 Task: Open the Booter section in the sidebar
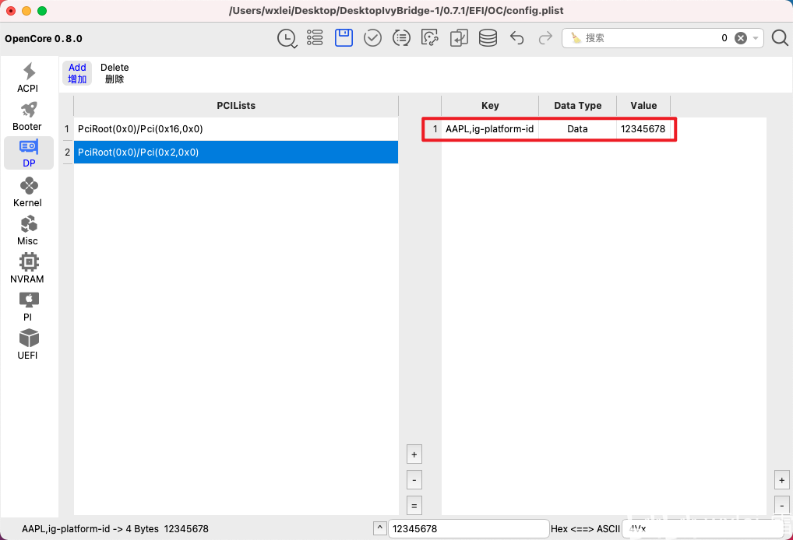click(28, 116)
